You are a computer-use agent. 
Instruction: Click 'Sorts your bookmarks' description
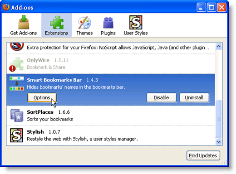pos(50,119)
